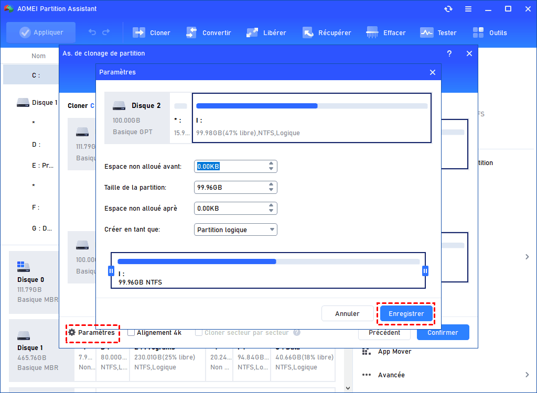Click the Enregistrer button
537x393 pixels.
(406, 313)
